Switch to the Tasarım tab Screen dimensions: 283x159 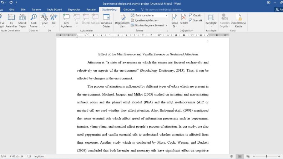click(36, 10)
